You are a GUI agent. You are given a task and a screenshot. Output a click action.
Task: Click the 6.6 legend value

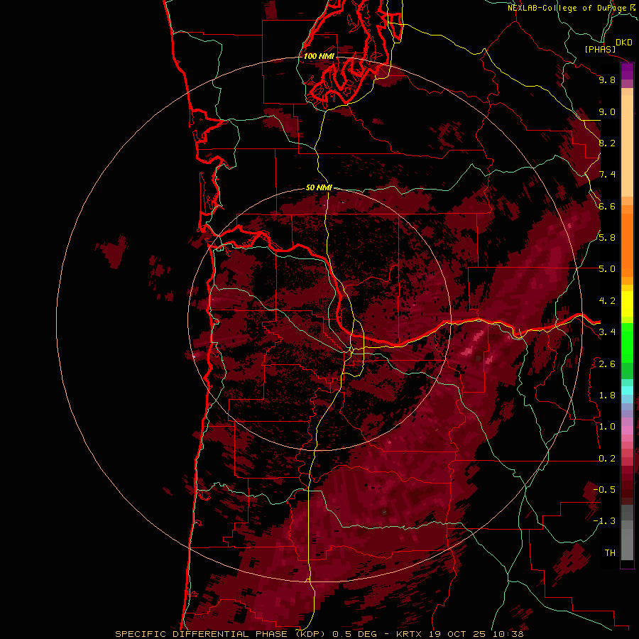pyautogui.click(x=607, y=206)
